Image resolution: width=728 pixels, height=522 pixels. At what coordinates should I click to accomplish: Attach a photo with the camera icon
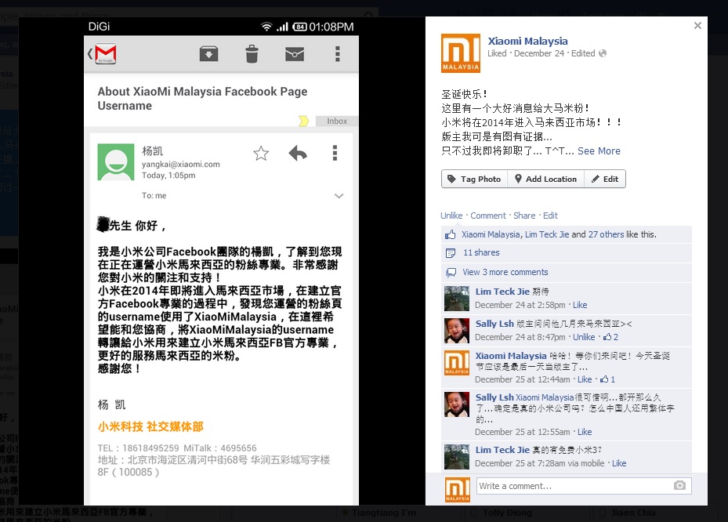click(x=679, y=486)
